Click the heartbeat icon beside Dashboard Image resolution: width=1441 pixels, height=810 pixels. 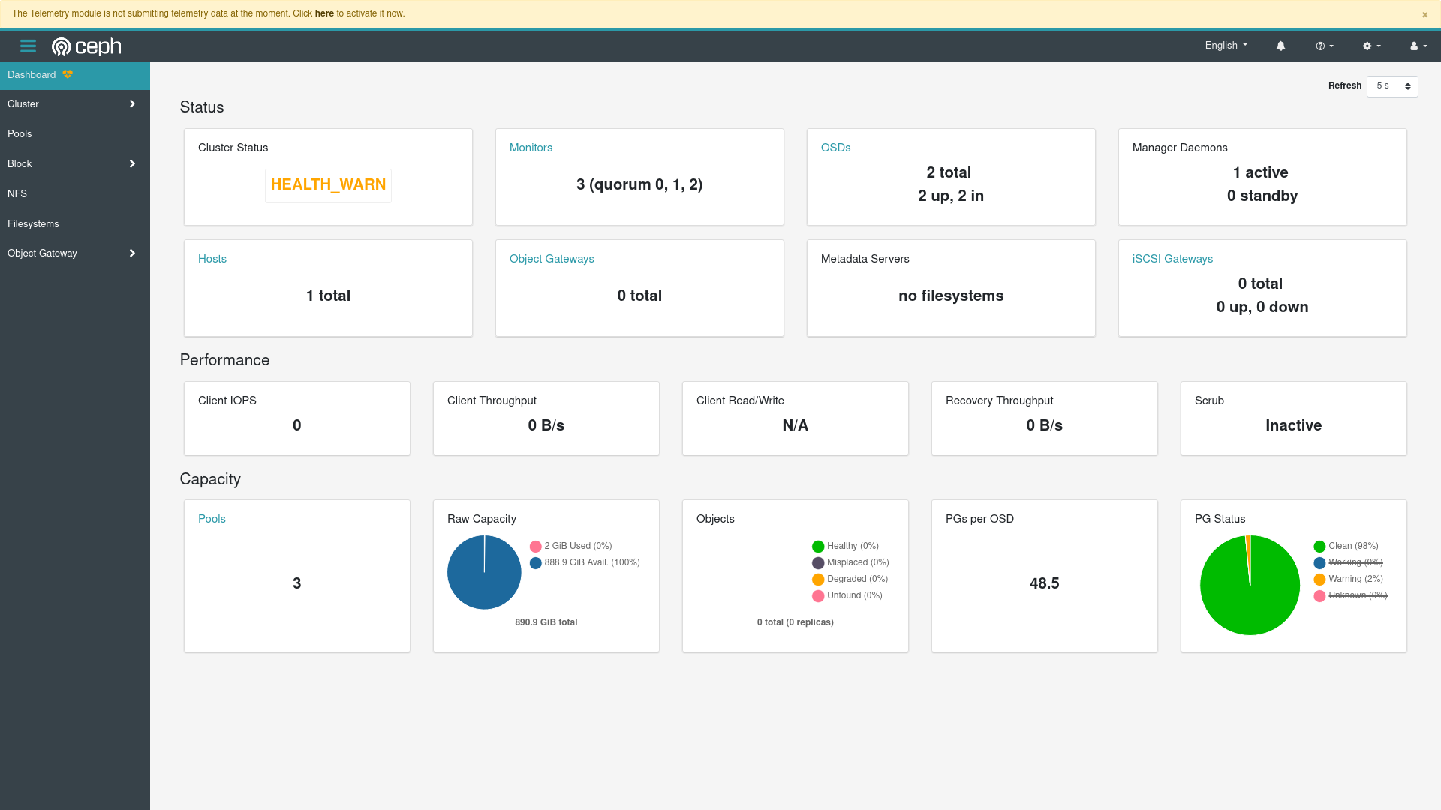(68, 74)
